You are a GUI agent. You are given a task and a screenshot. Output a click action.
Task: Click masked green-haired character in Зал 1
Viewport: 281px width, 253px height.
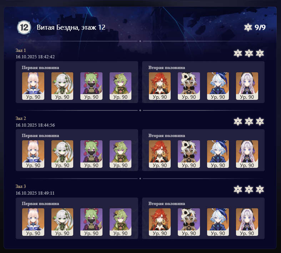pyautogui.click(x=91, y=86)
